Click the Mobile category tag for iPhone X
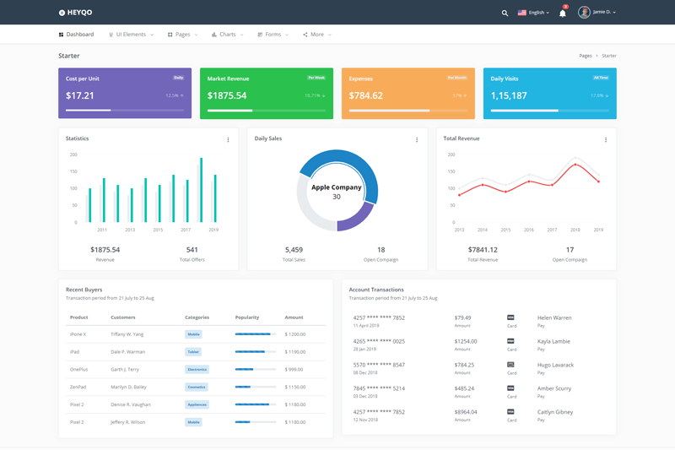The width and height of the screenshot is (675, 450). [194, 334]
